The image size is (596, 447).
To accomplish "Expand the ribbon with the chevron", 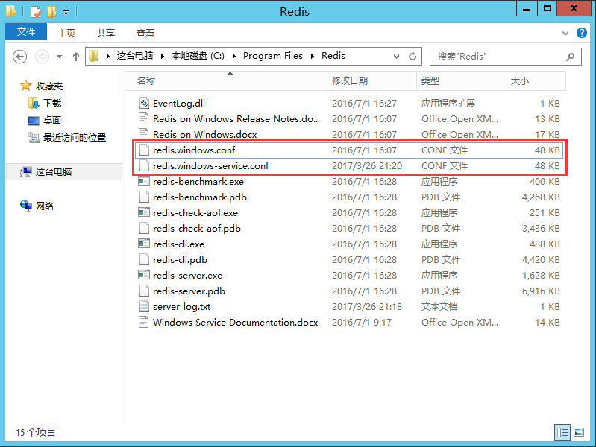I will (565, 33).
